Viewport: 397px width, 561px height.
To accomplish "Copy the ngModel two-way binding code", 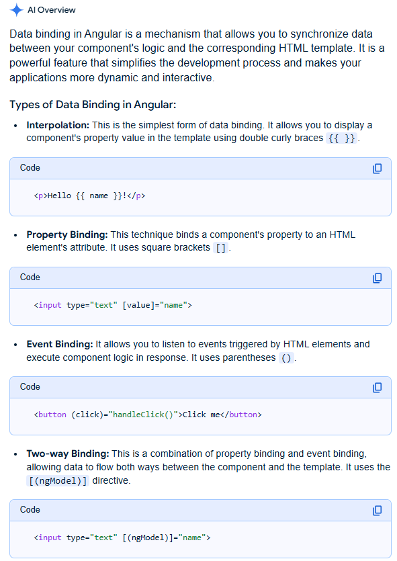I will click(x=377, y=511).
